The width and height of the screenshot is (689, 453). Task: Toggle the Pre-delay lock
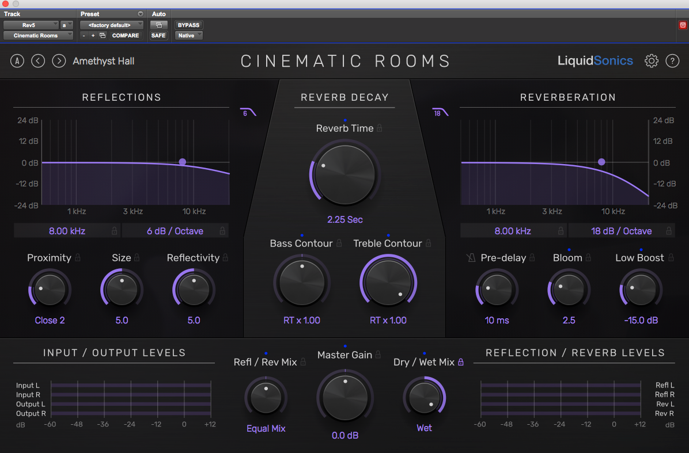pyautogui.click(x=532, y=258)
